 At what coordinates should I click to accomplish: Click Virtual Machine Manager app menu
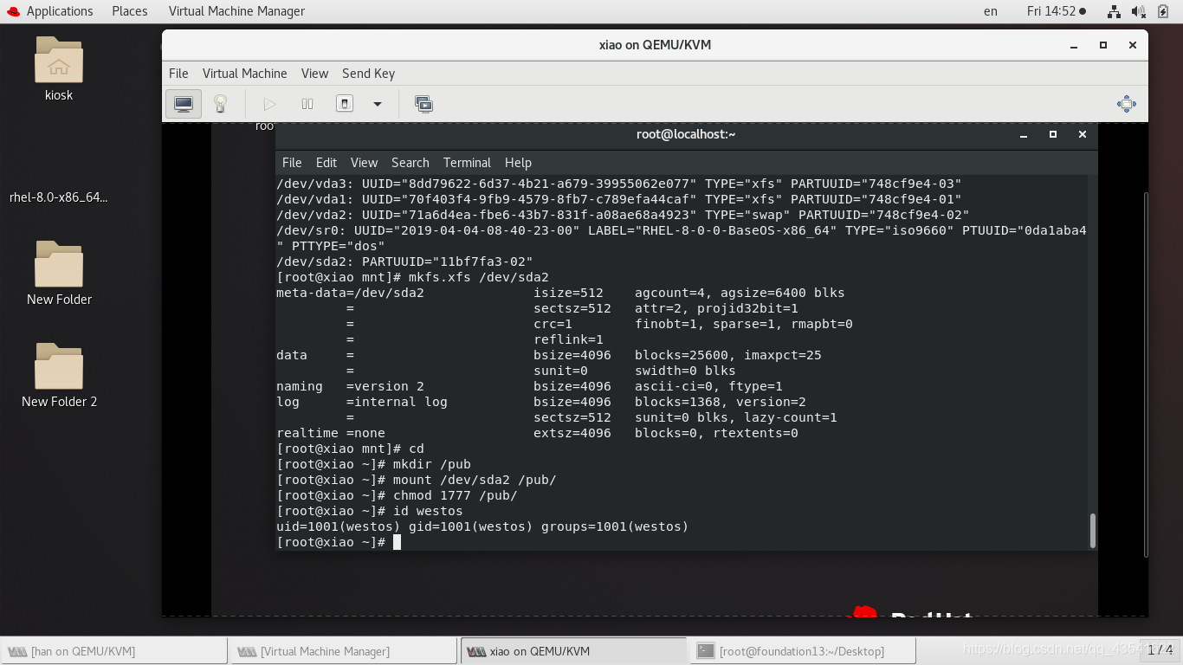click(x=236, y=11)
